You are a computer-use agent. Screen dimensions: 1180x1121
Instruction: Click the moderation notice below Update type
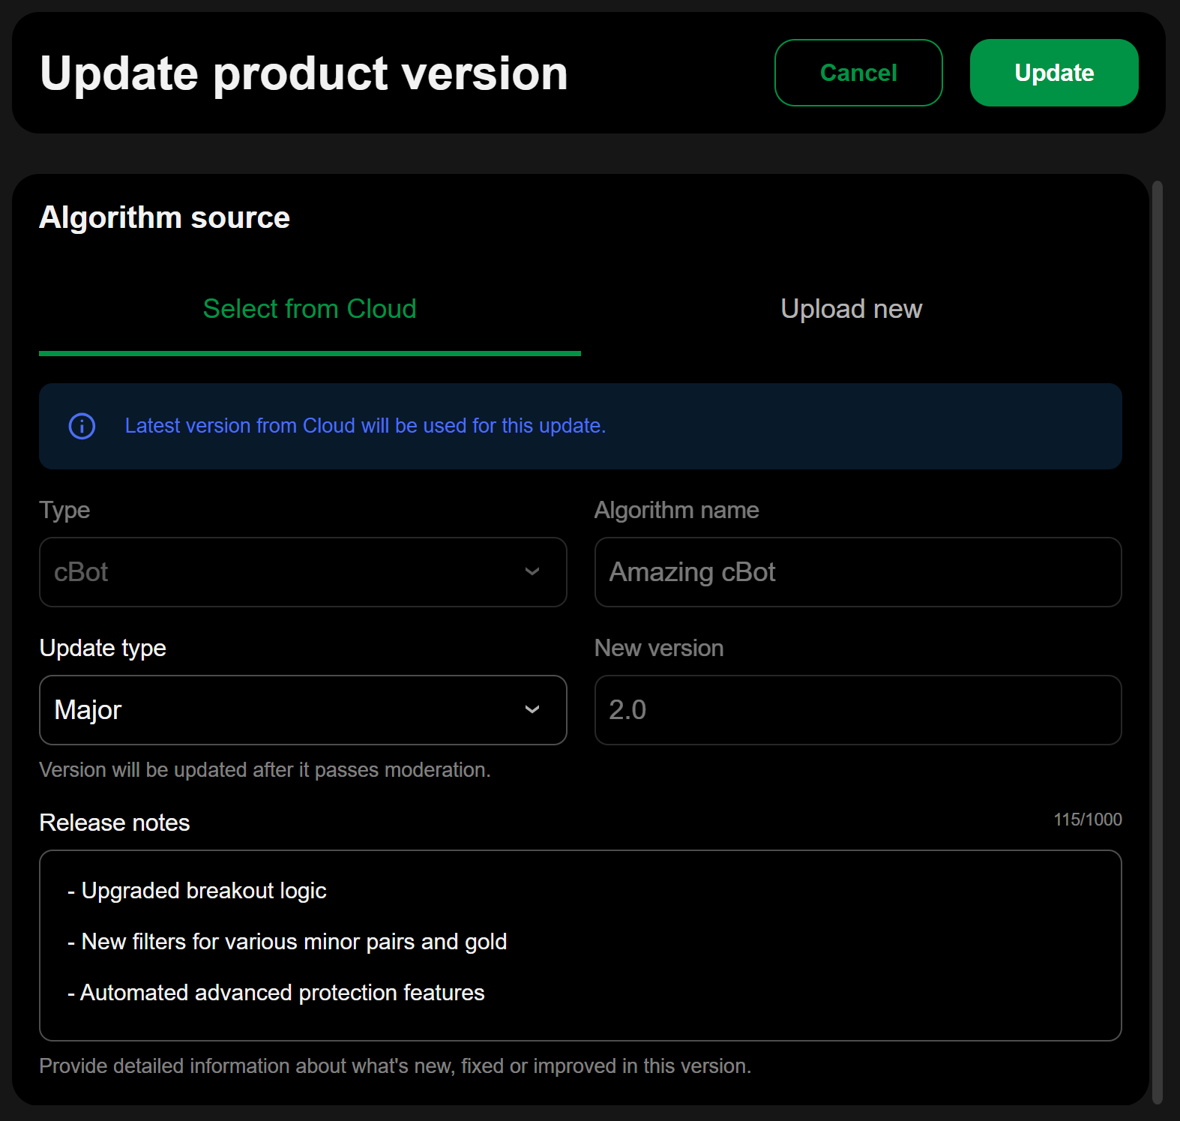click(265, 770)
